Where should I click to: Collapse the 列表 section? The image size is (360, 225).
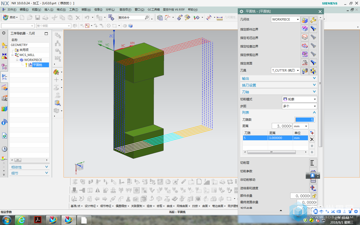click(x=278, y=112)
